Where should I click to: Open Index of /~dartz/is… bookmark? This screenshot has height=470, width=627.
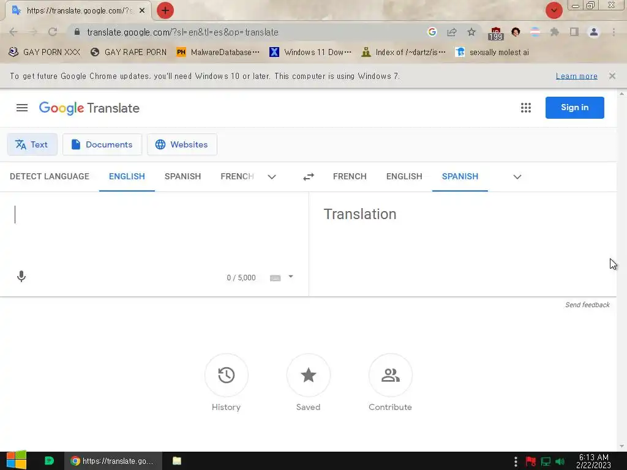coord(404,53)
